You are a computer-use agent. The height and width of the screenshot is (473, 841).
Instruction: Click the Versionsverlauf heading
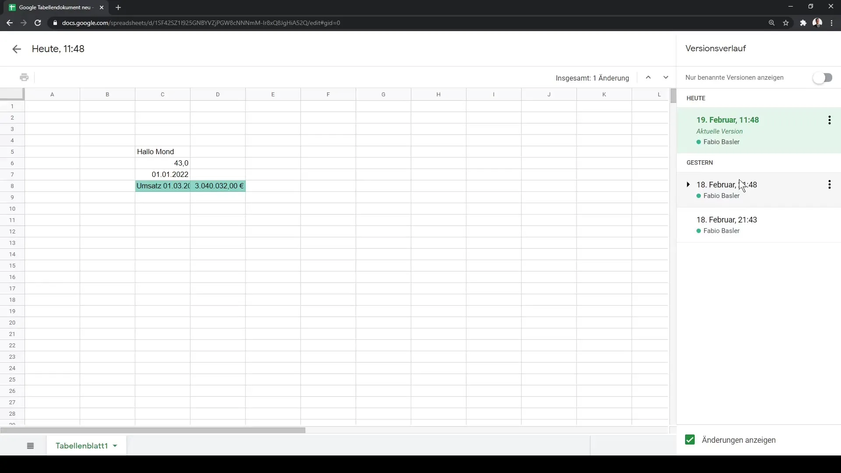click(x=716, y=49)
